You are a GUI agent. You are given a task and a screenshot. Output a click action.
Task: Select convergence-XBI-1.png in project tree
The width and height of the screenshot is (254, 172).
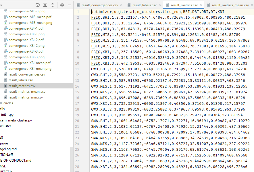(x=26, y=34)
